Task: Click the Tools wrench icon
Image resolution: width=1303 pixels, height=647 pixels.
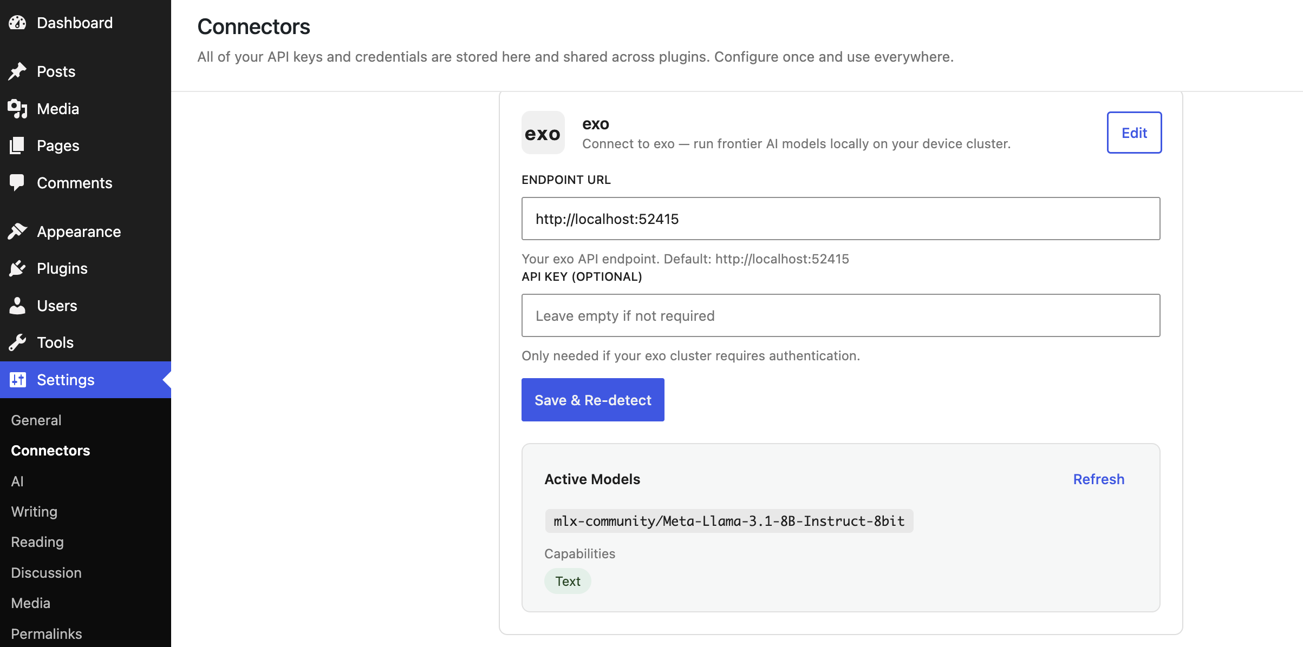Action: 17,342
